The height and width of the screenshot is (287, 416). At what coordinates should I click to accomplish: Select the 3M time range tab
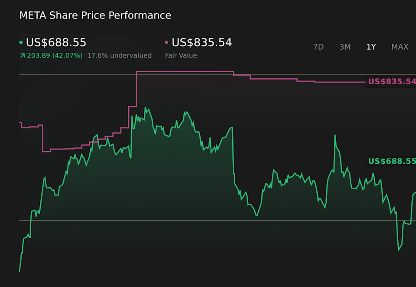[345, 47]
